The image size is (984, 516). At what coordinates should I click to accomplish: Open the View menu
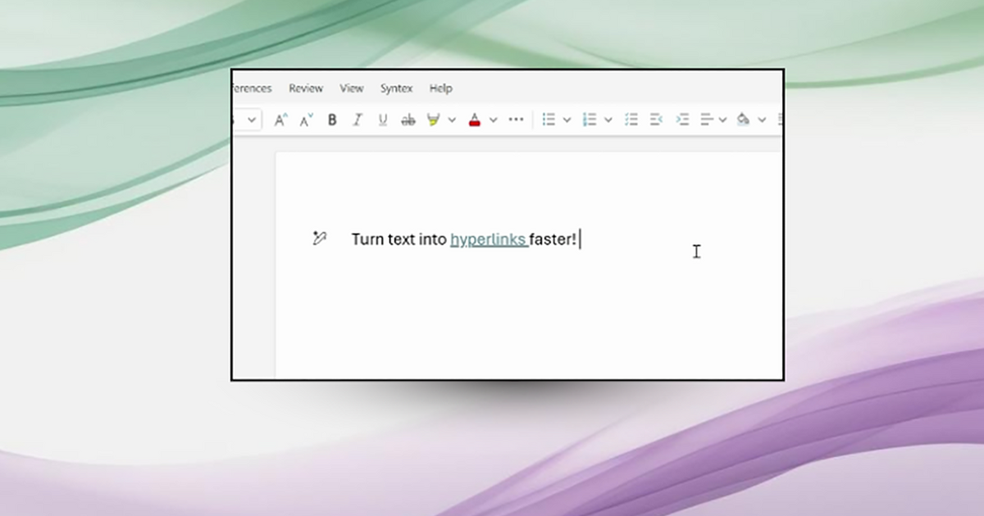pos(352,88)
